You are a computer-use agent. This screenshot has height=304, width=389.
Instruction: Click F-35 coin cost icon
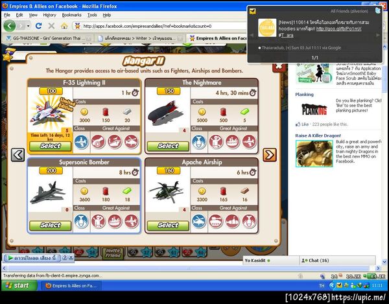tap(84, 112)
